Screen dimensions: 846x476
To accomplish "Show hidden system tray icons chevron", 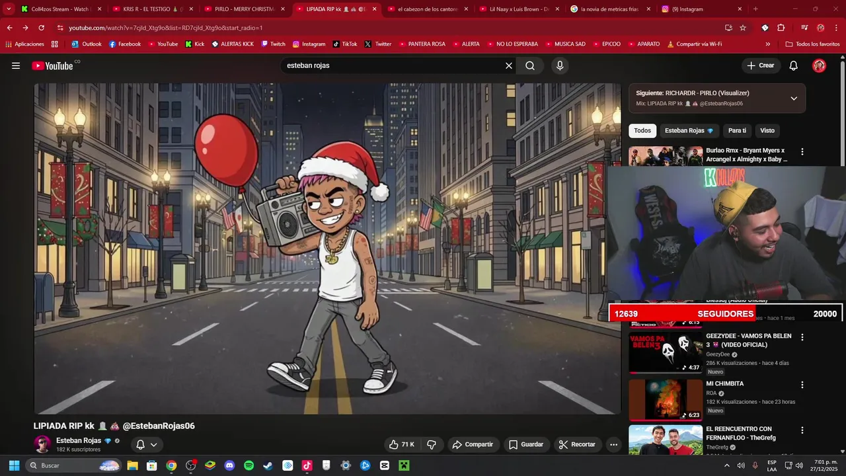I will pyautogui.click(x=727, y=465).
